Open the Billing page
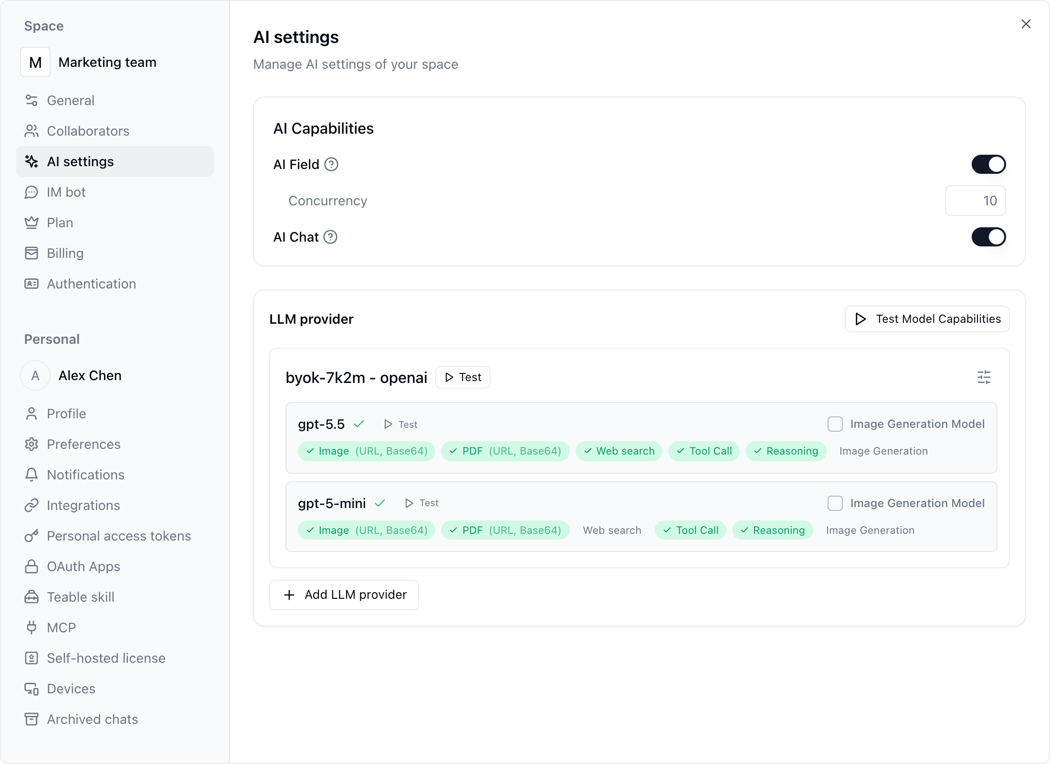The image size is (1050, 764). pyautogui.click(x=115, y=253)
